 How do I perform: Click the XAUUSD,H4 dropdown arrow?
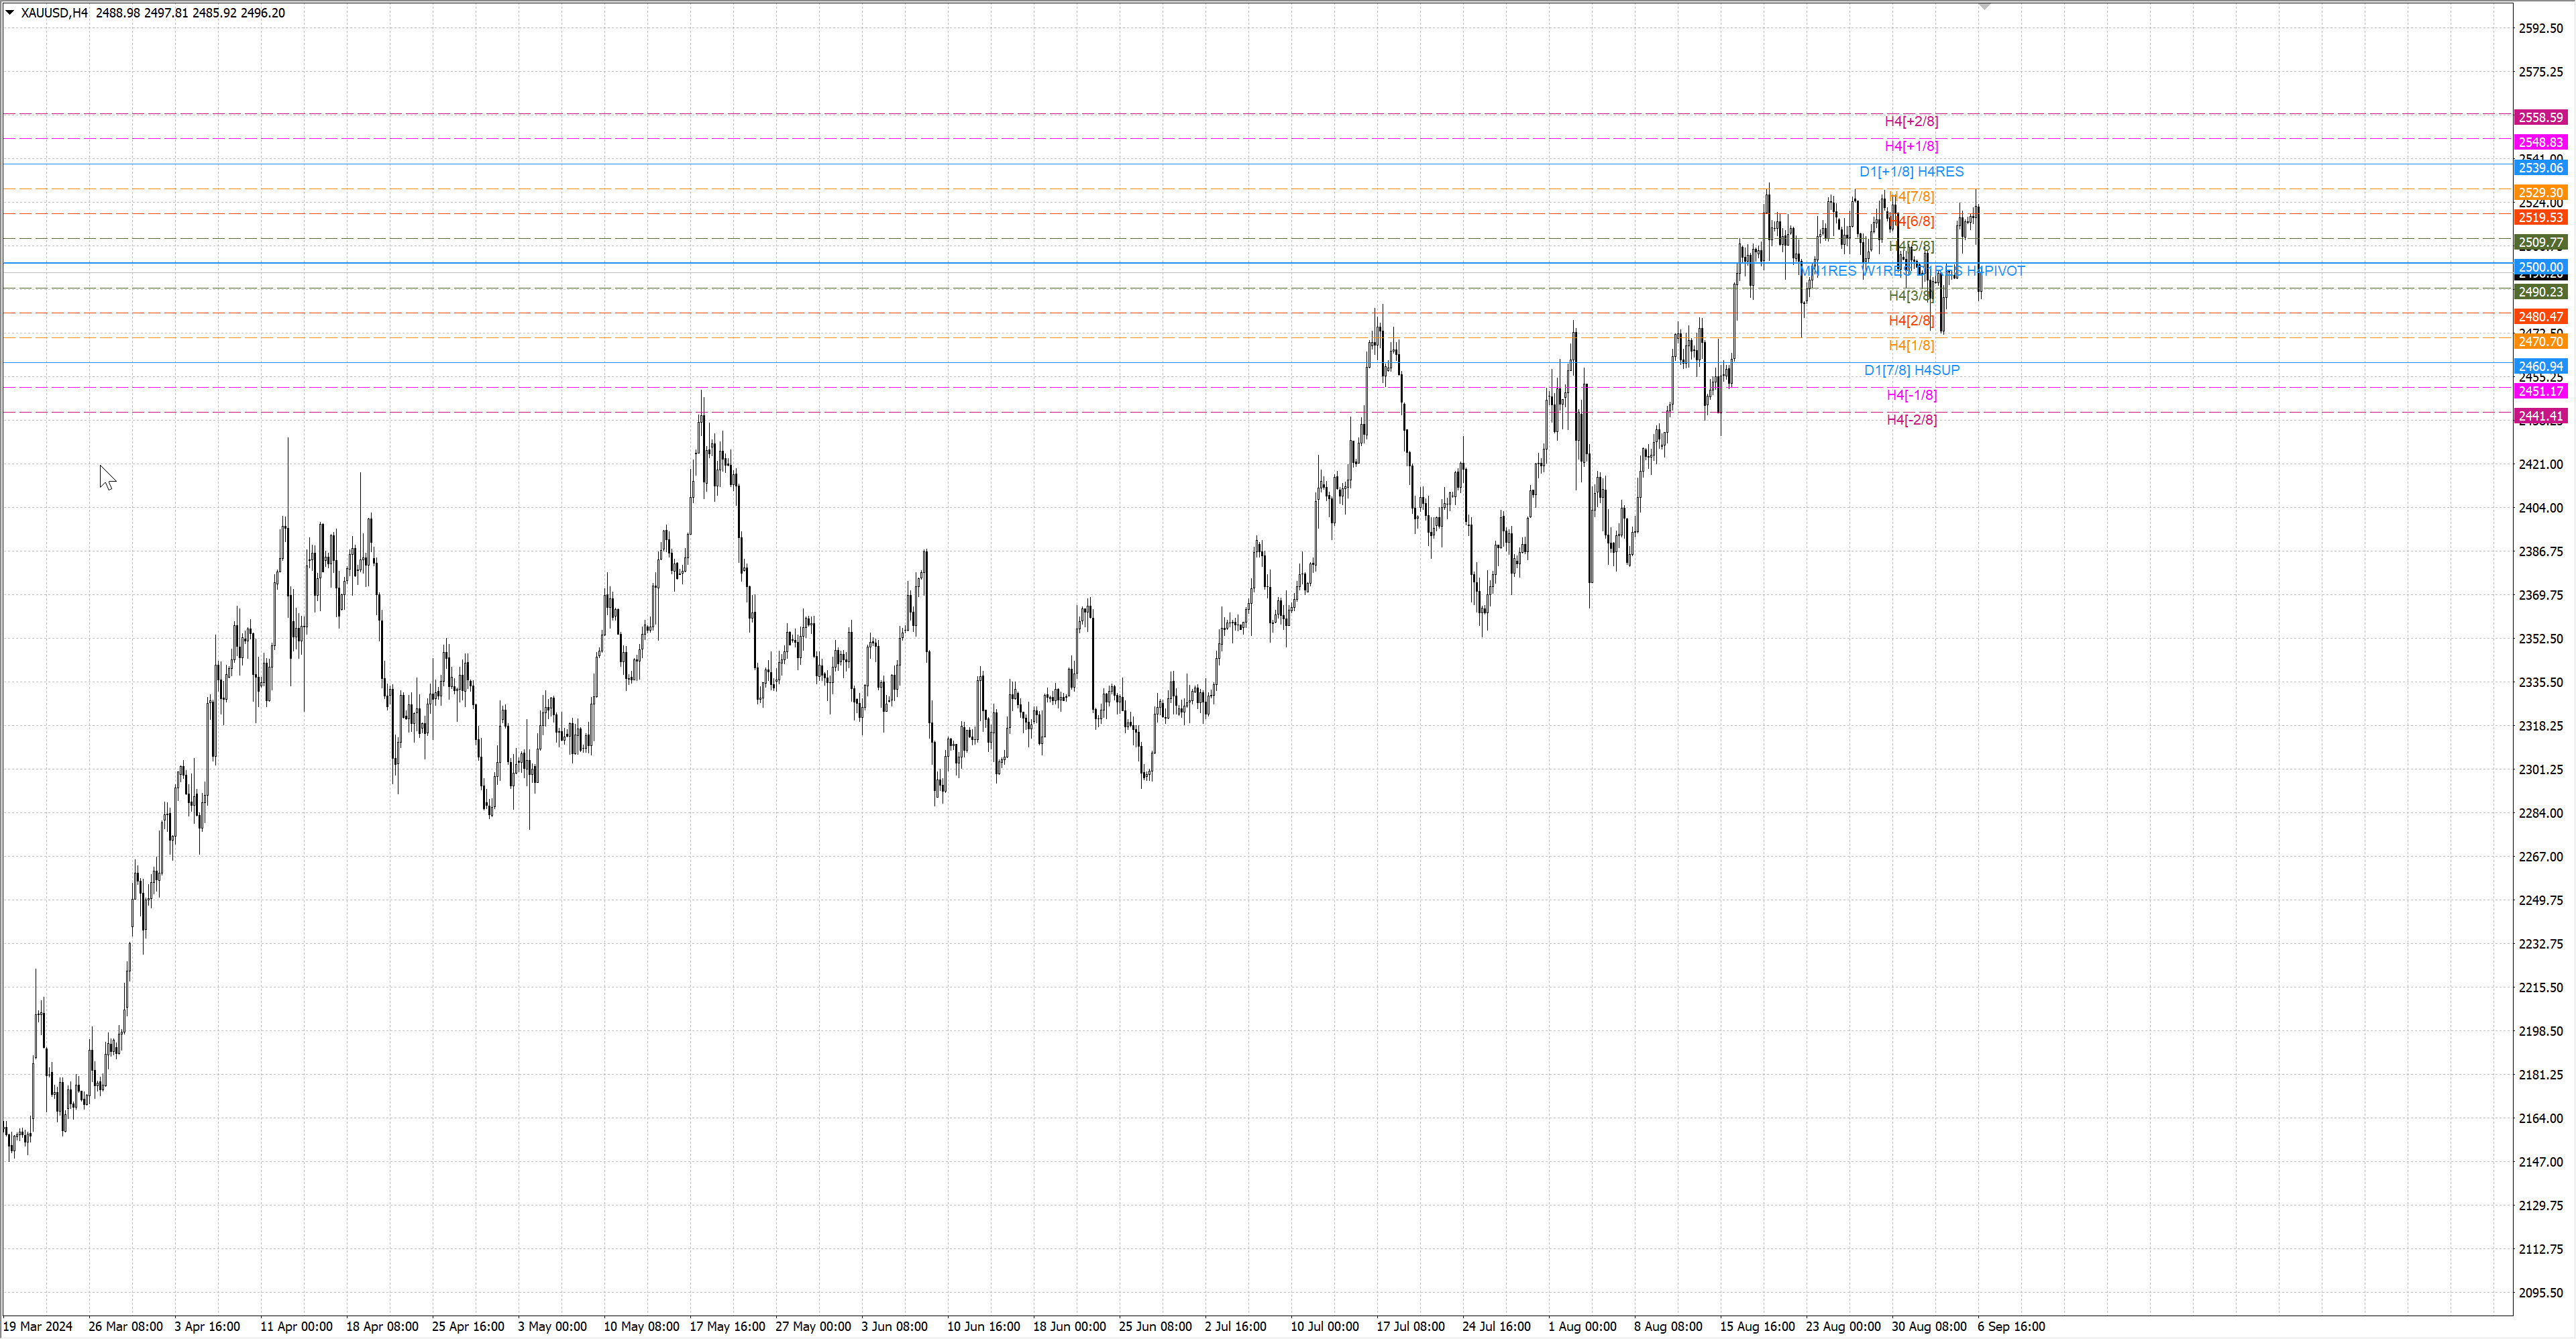point(10,13)
